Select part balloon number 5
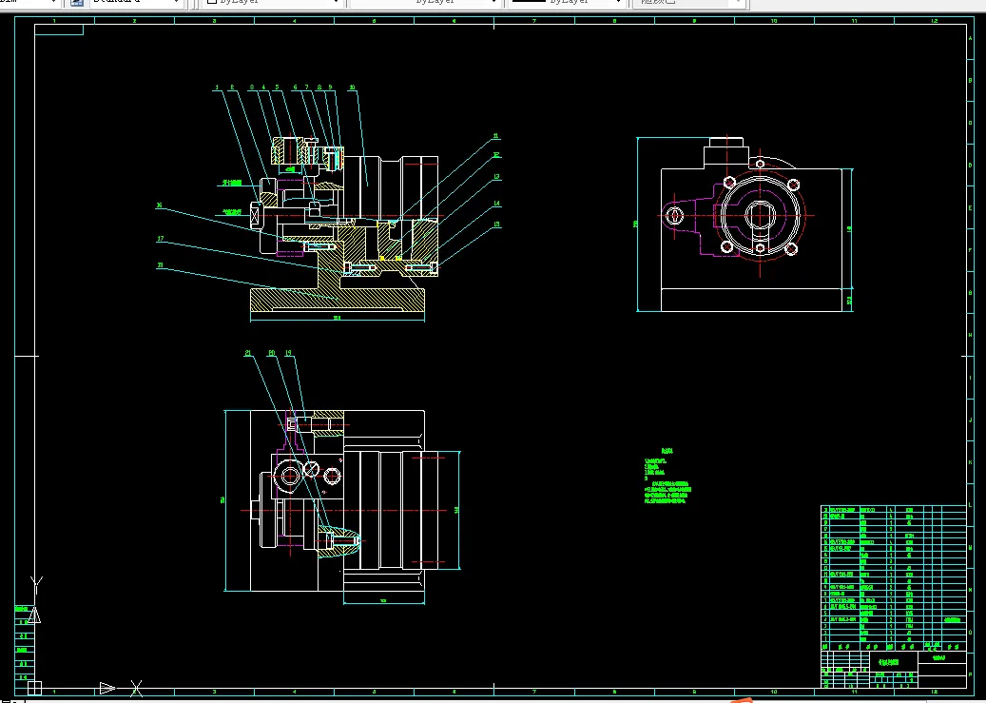Image resolution: width=986 pixels, height=703 pixels. 277,88
